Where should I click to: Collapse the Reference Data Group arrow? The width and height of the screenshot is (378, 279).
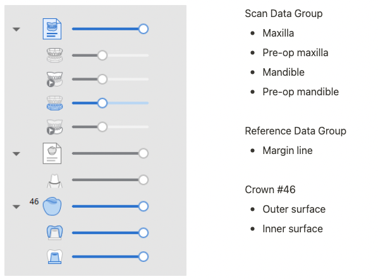pyautogui.click(x=16, y=154)
